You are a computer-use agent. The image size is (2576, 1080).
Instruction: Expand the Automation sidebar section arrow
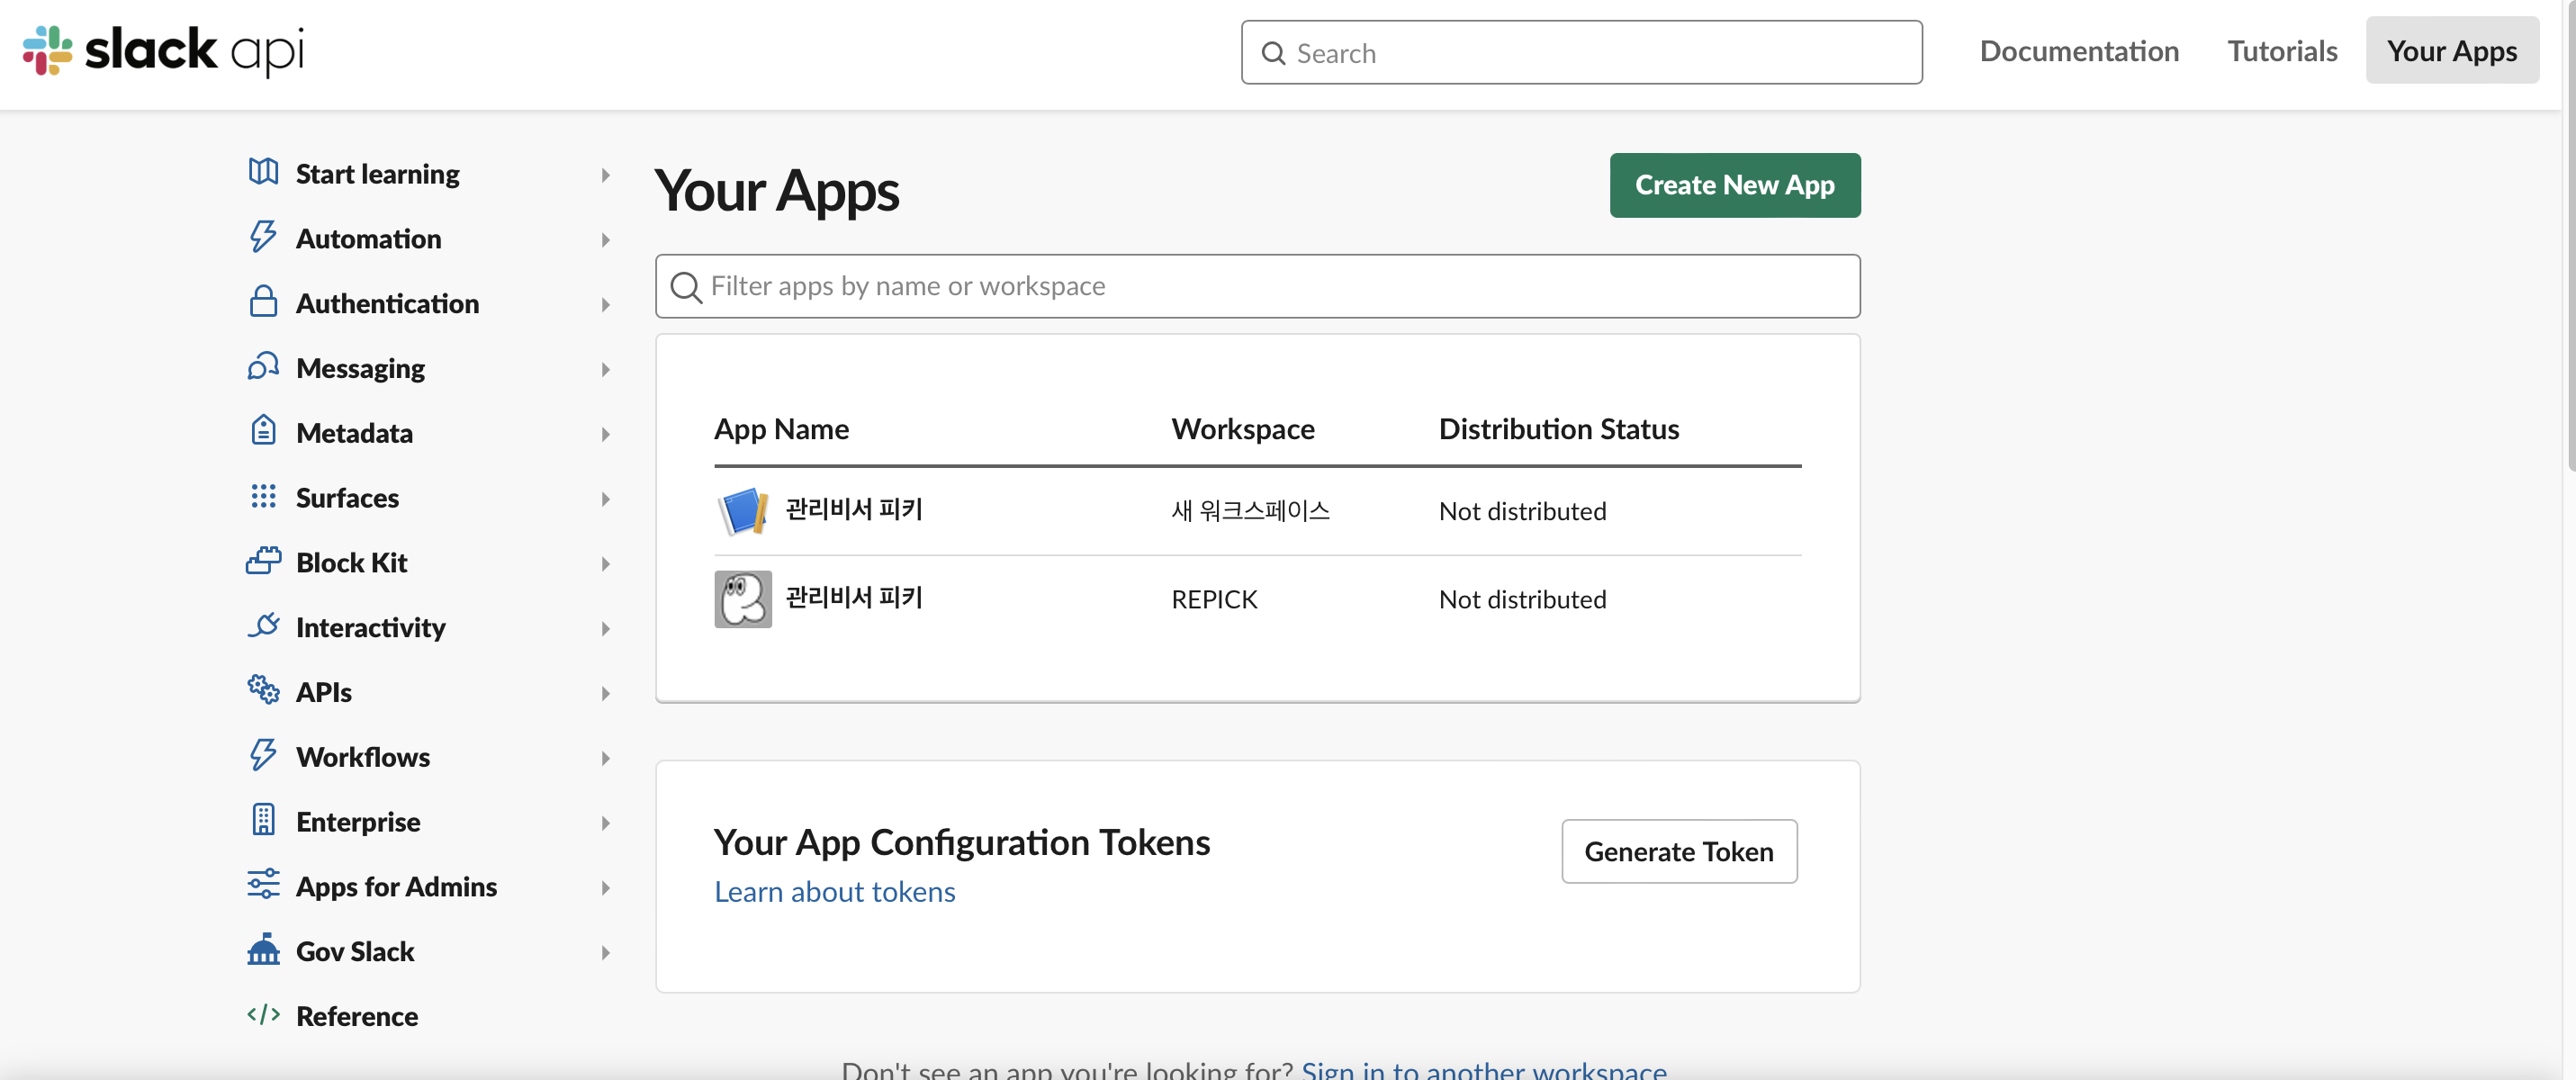pyautogui.click(x=605, y=239)
